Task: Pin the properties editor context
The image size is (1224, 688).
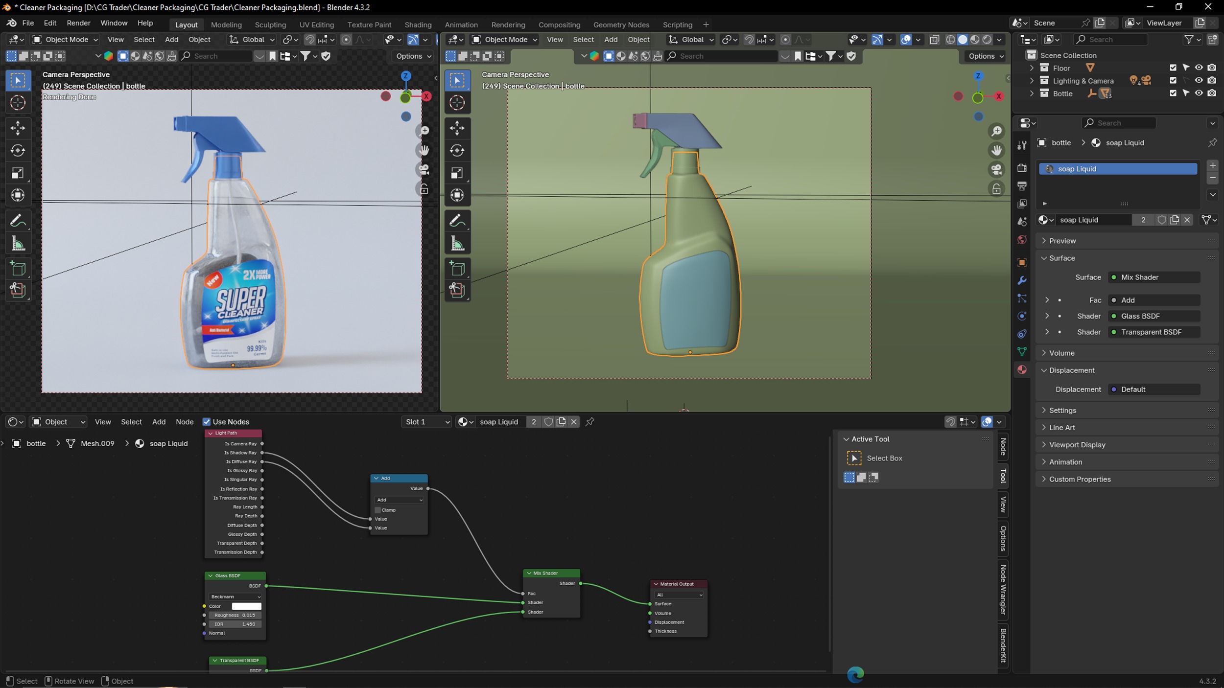Action: [1212, 143]
